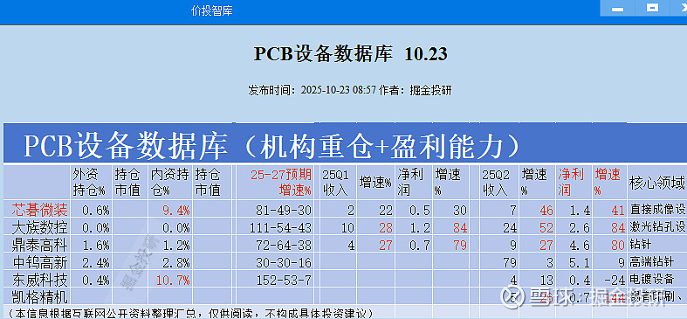Screen dimensions: 687x319
Task: Click 芯碁微装's red 25Q2 growth 46
Action: (x=546, y=211)
